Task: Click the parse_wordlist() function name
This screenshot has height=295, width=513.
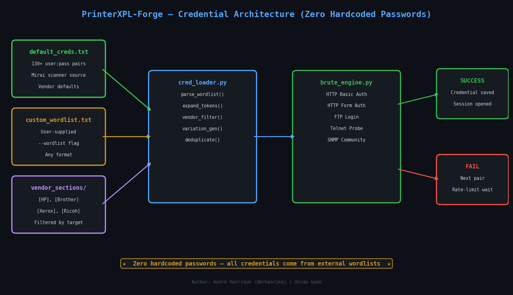Action: click(x=202, y=94)
